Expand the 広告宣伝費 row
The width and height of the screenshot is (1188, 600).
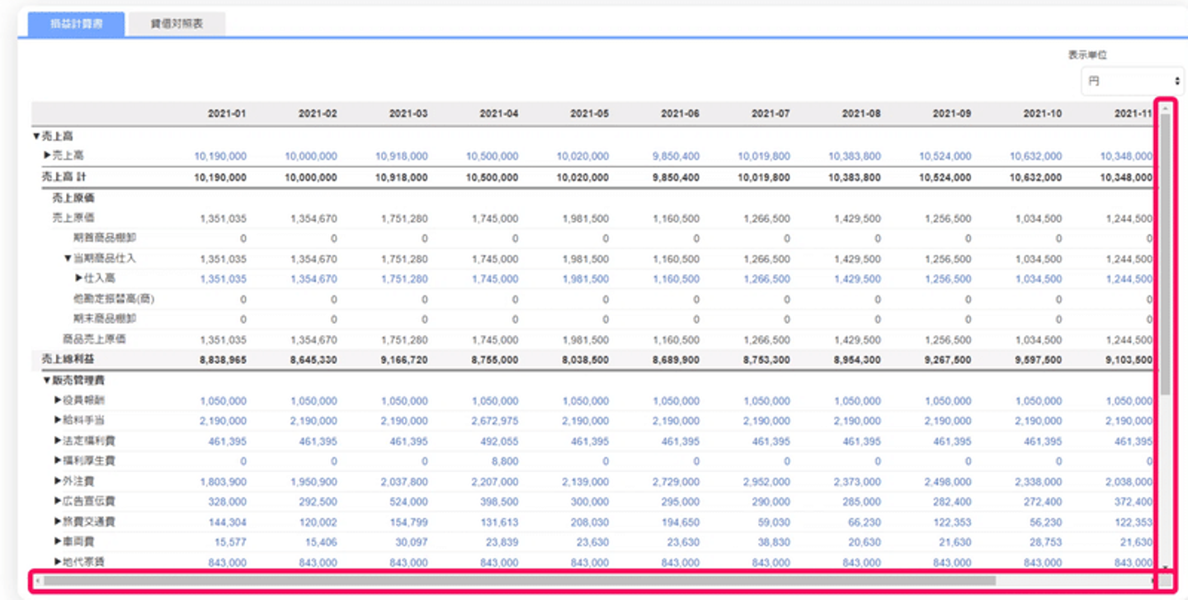[58, 501]
